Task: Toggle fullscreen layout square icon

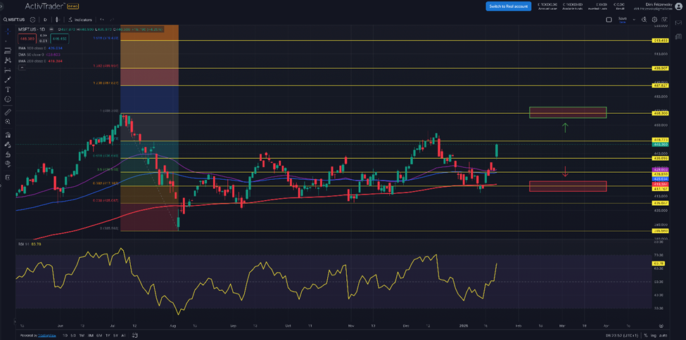Action: [x=609, y=20]
